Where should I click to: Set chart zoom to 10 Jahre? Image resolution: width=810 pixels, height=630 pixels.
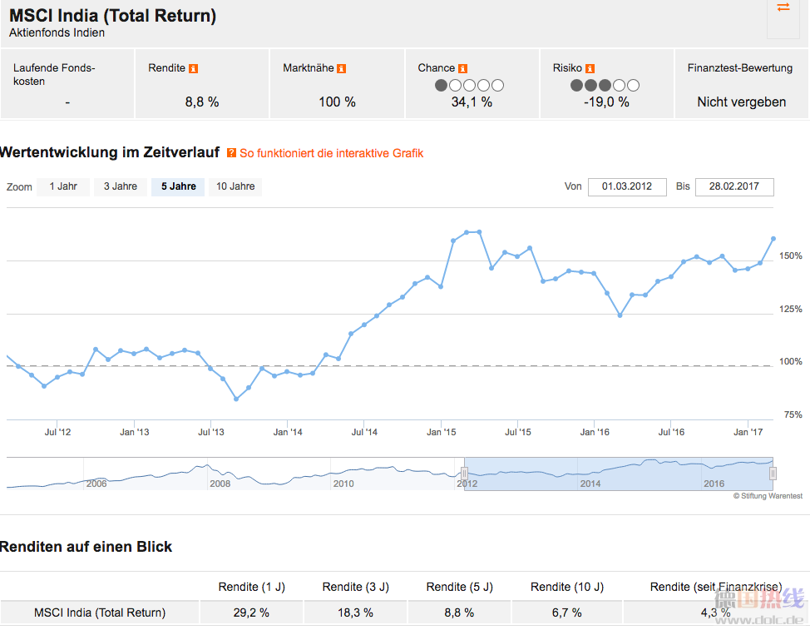coord(235,186)
